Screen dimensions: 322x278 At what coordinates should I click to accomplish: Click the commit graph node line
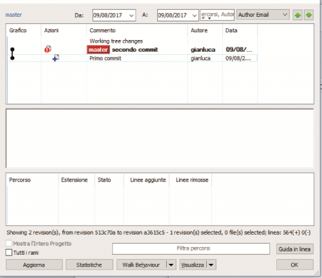tap(12, 54)
